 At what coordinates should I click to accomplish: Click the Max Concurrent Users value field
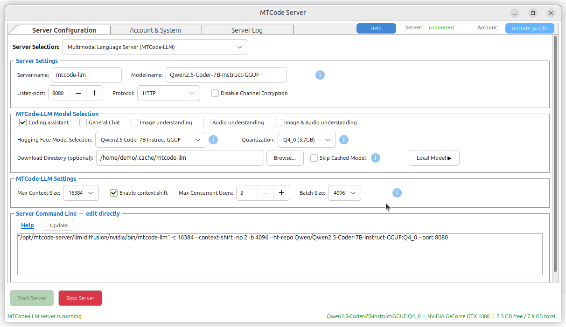pyautogui.click(x=247, y=193)
